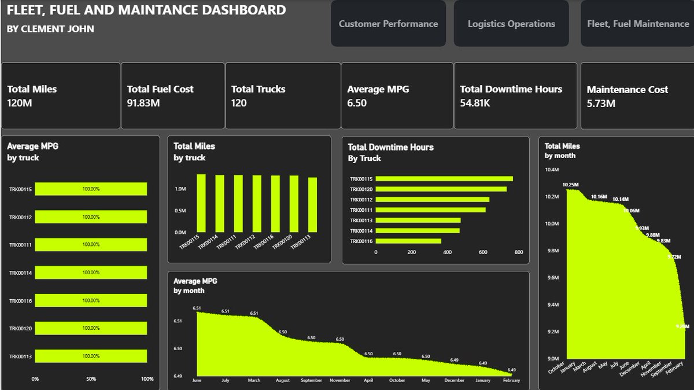The height and width of the screenshot is (390, 694).
Task: Click TRK00113 bar in Total Downtime Hours chart
Action: tap(418, 220)
